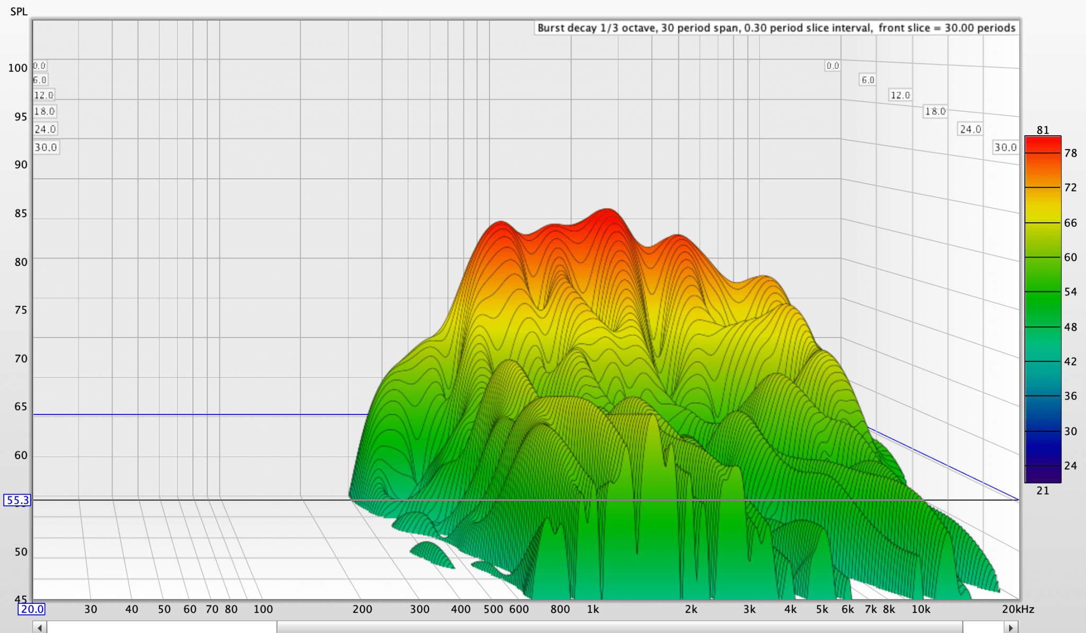The height and width of the screenshot is (633, 1086).
Task: Click the 65 tick on the SPL axis
Action: [x=21, y=406]
